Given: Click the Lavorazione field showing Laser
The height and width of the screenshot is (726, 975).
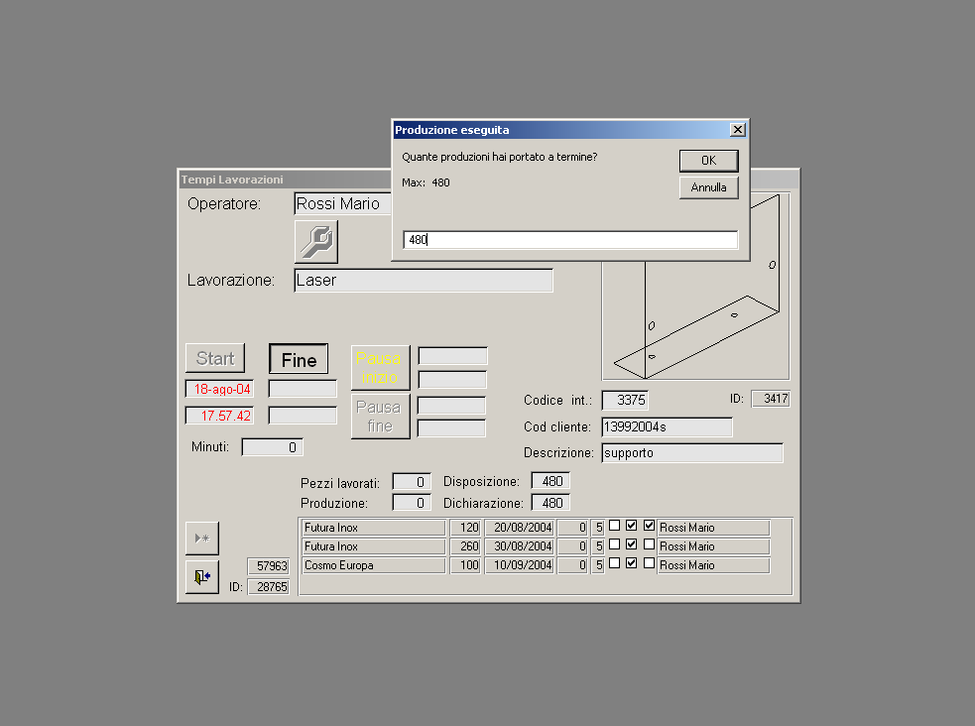Looking at the screenshot, I should point(424,281).
